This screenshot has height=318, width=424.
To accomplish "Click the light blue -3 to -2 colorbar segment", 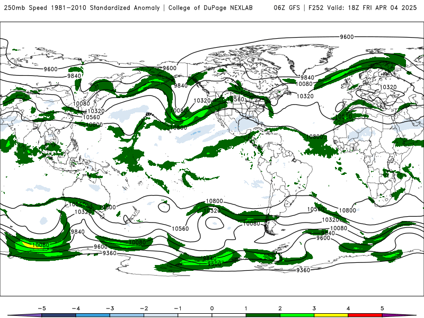I will [x=127, y=315].
